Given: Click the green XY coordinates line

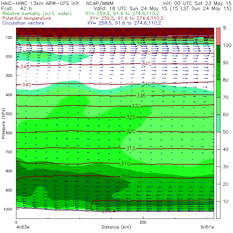Looking at the screenshot, I should [x=122, y=14].
